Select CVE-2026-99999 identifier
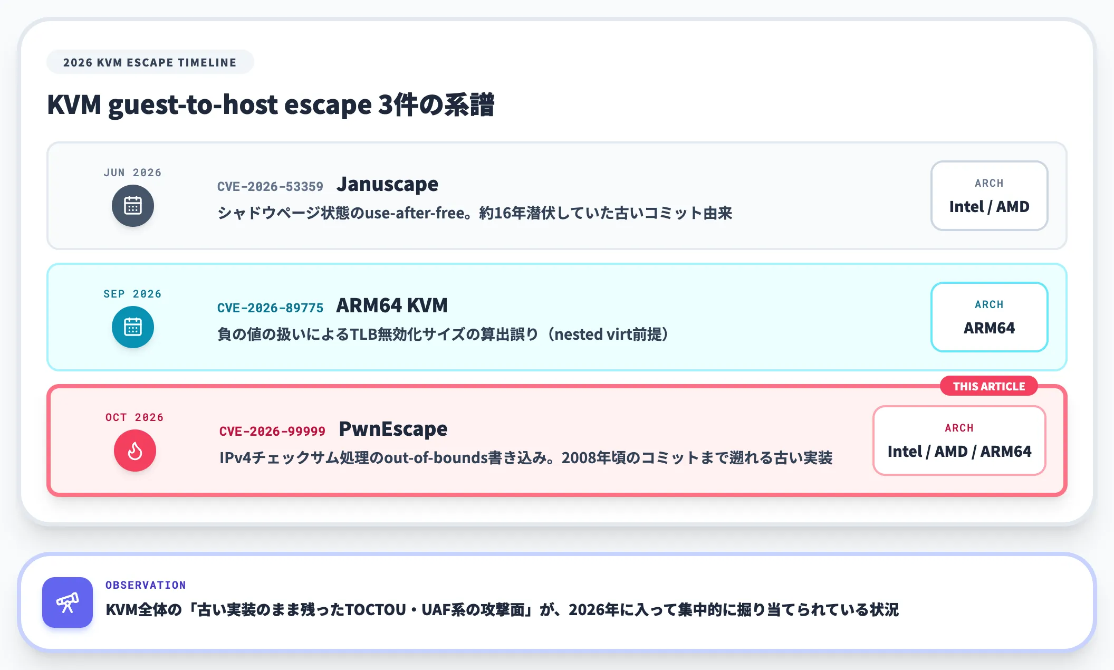Image resolution: width=1114 pixels, height=670 pixels. [x=272, y=432]
